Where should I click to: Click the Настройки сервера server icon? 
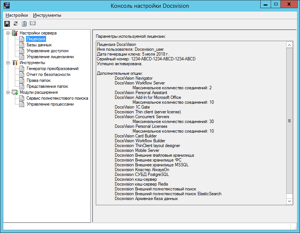(x=15, y=33)
